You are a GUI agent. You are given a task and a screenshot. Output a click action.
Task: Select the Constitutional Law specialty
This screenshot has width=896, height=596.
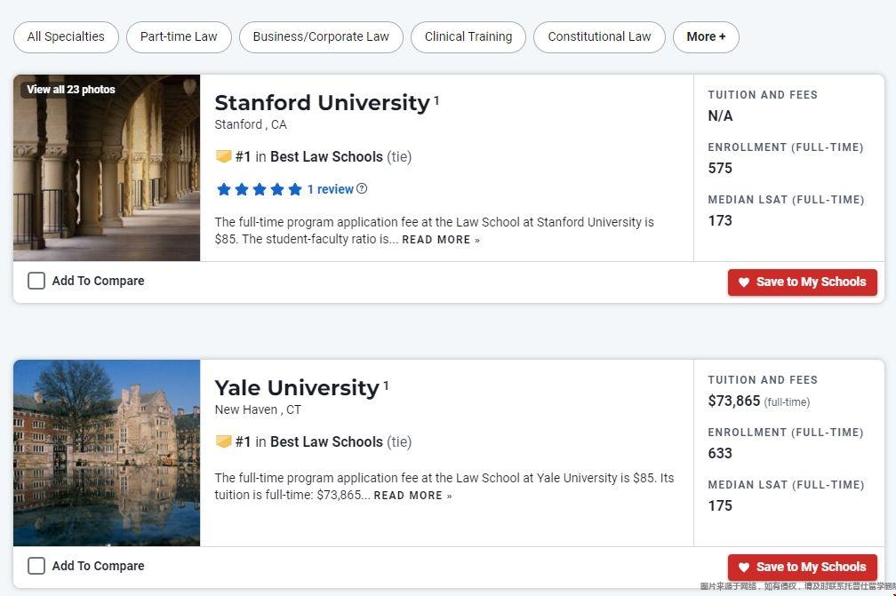click(x=599, y=37)
